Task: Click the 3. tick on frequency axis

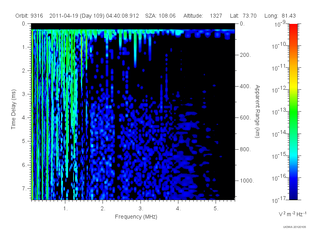Action: 141,209
